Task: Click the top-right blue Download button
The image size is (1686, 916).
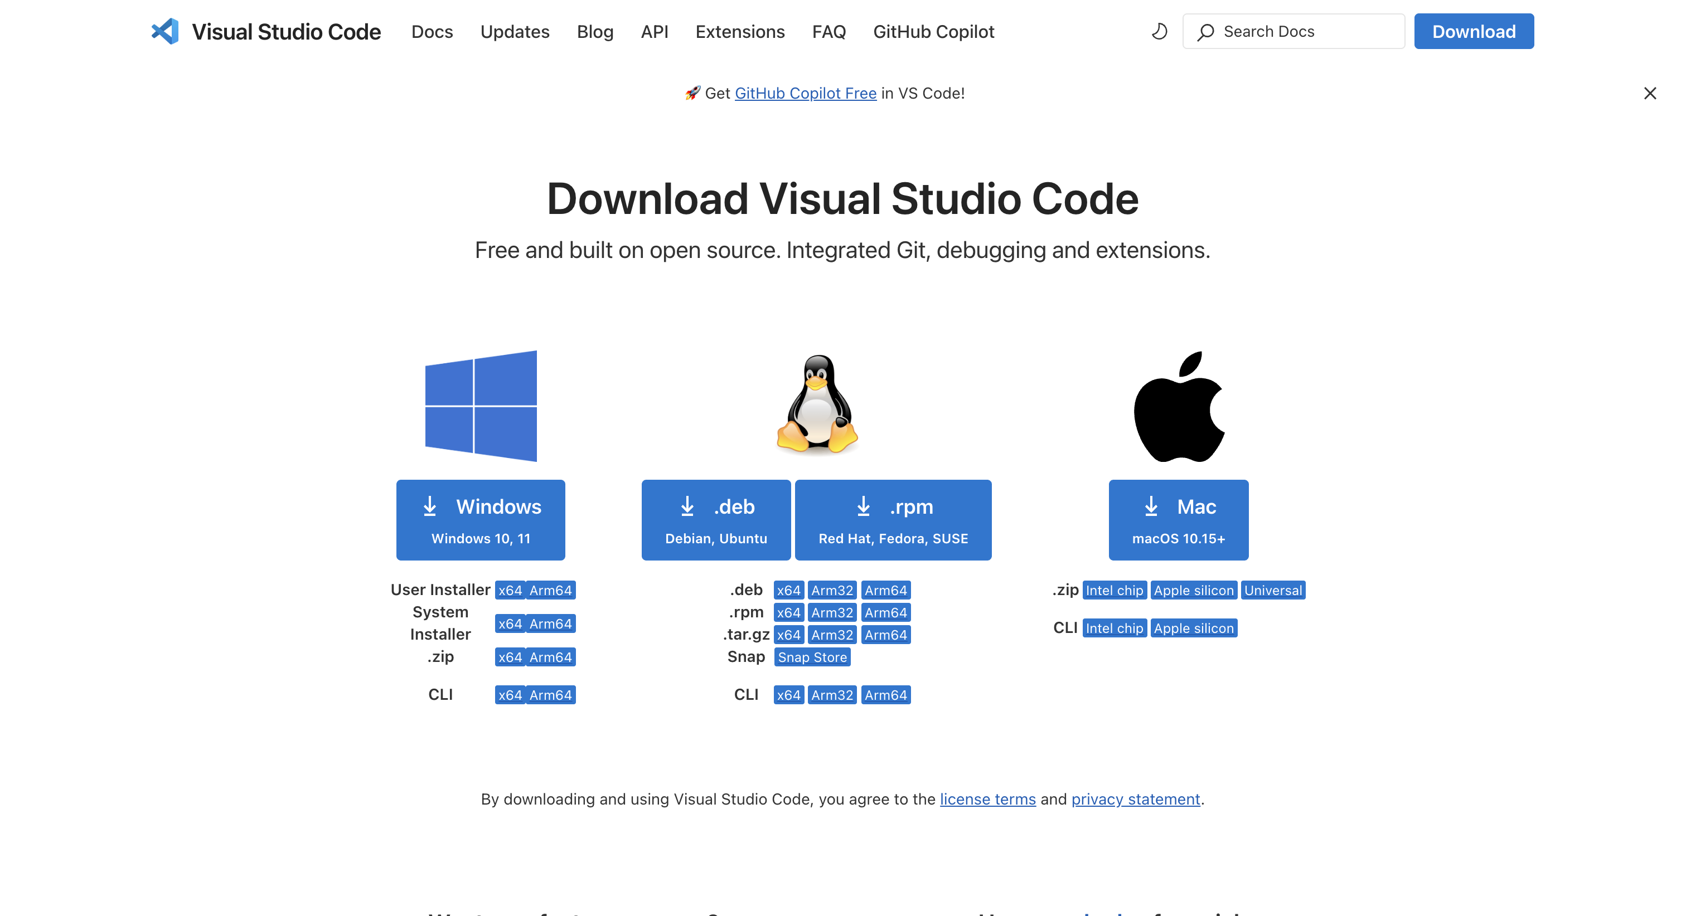Action: click(1473, 31)
